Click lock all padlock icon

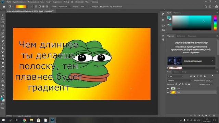coord(189,84)
